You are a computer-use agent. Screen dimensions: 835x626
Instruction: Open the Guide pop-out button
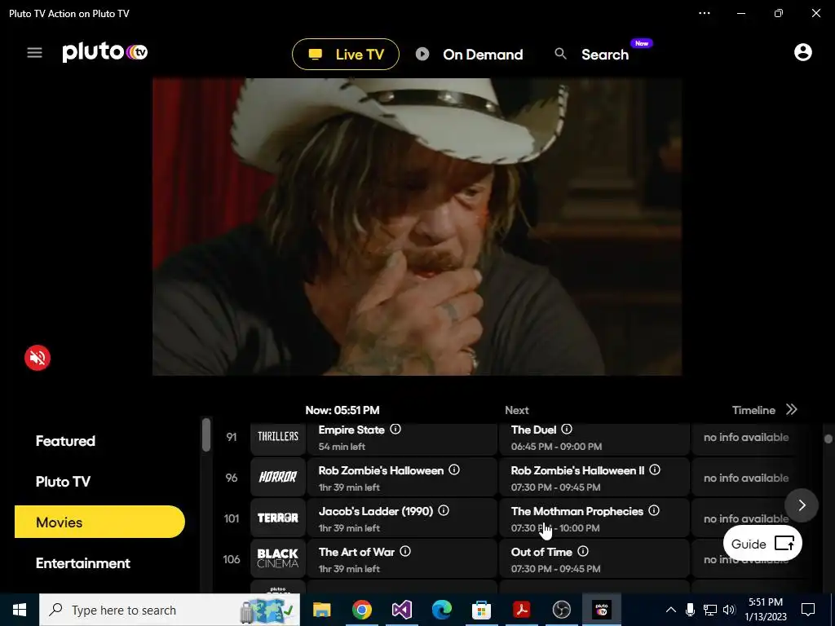pyautogui.click(x=762, y=544)
